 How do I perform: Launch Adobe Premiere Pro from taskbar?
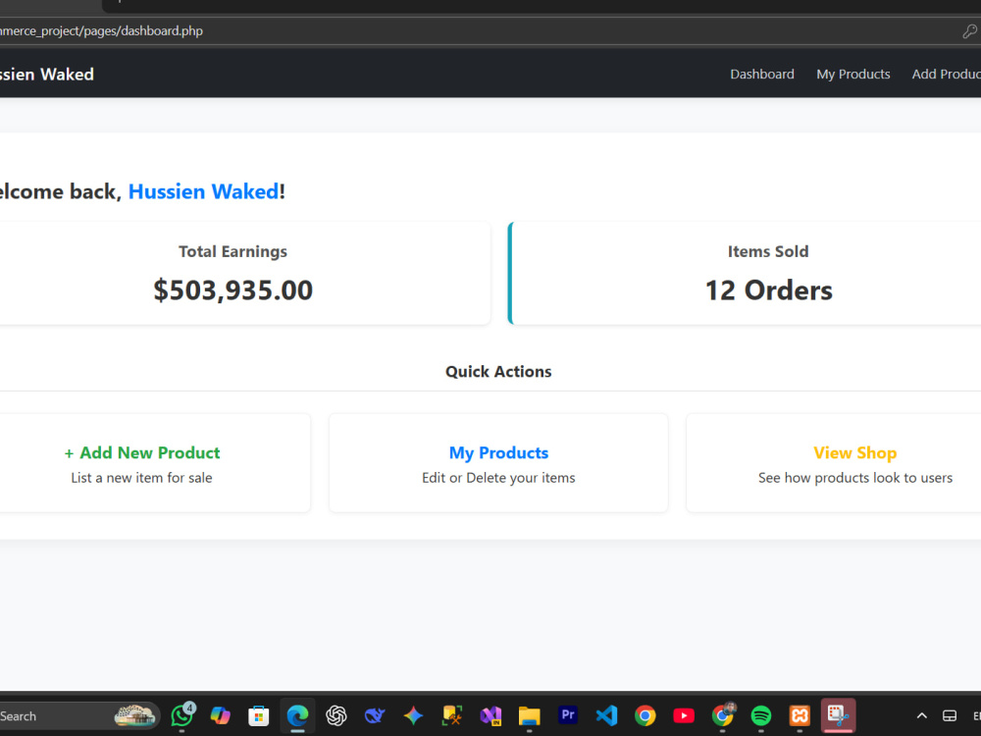click(568, 714)
